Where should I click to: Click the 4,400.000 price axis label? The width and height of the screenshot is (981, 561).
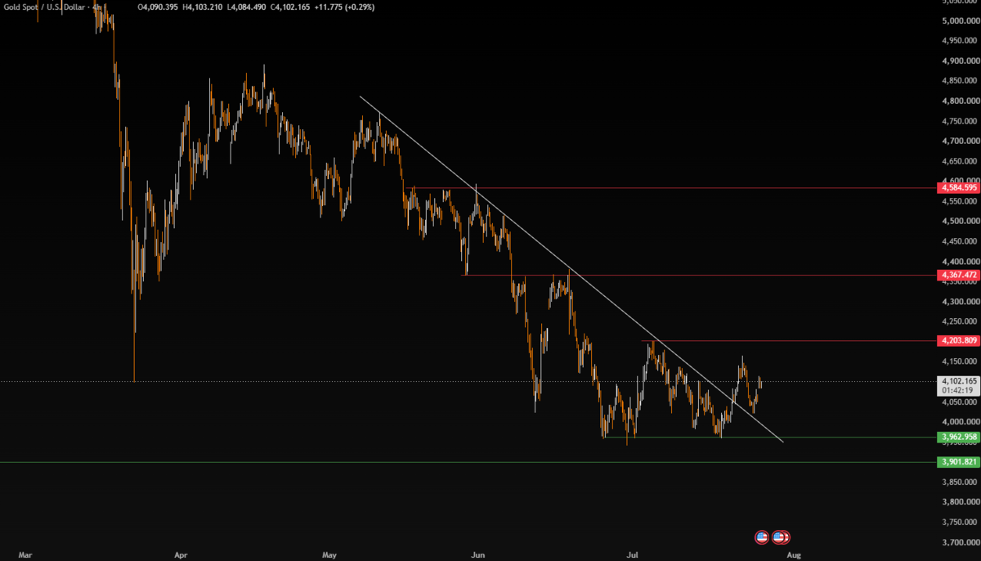(x=960, y=261)
